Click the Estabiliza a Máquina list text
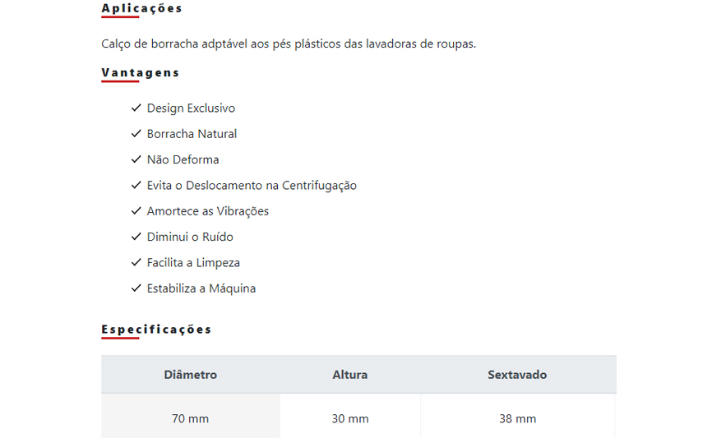The image size is (712, 438). pyautogui.click(x=201, y=288)
